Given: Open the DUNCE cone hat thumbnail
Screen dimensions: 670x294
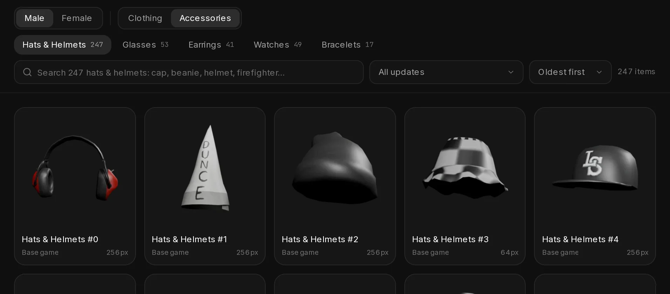Looking at the screenshot, I should point(205,168).
